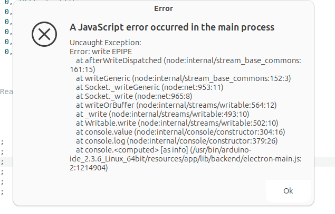
Task: Click the _write writable:493:10 line
Action: pyautogui.click(x=162, y=114)
